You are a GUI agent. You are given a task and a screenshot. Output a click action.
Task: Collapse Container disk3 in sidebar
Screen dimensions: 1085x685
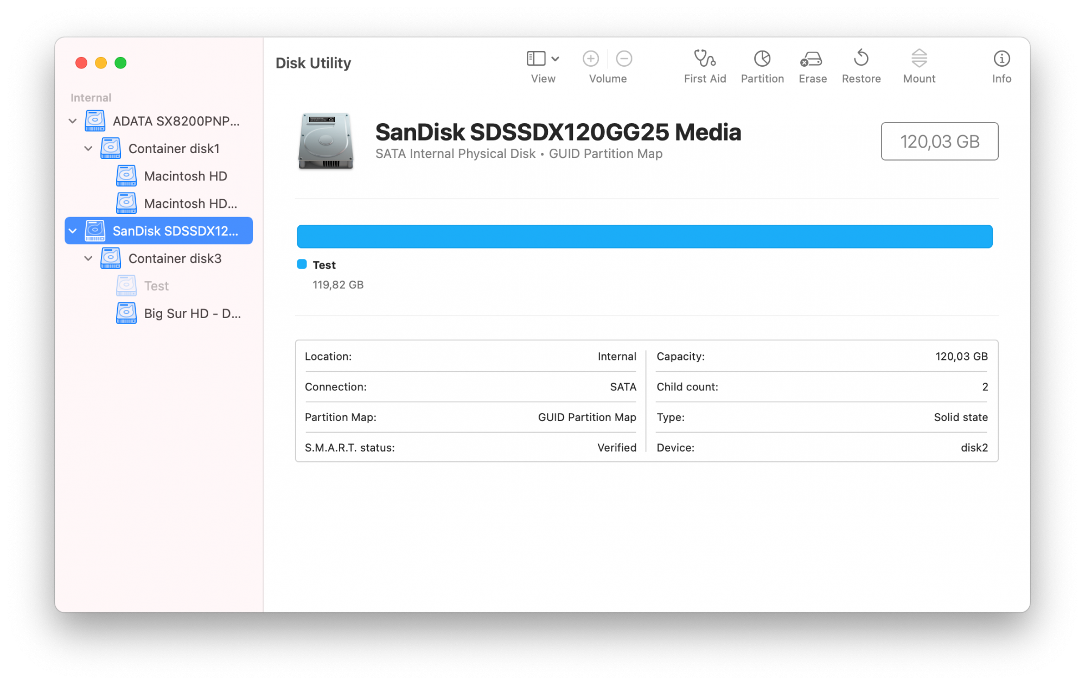click(88, 259)
